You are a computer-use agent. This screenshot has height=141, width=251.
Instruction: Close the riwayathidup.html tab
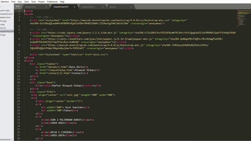75,7
